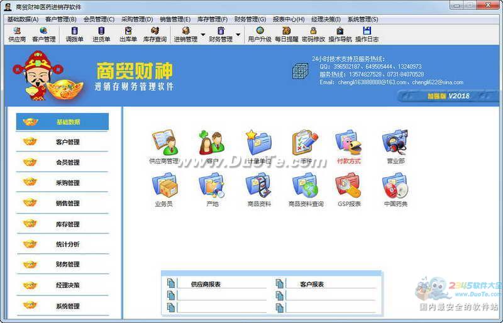Select 系统管理 in the sidebar

[62, 306]
